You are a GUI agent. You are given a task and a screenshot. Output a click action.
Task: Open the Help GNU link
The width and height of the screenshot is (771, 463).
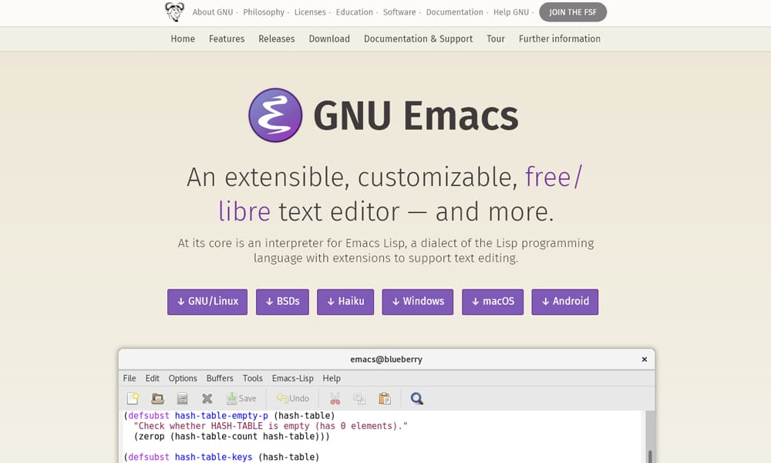tap(511, 12)
